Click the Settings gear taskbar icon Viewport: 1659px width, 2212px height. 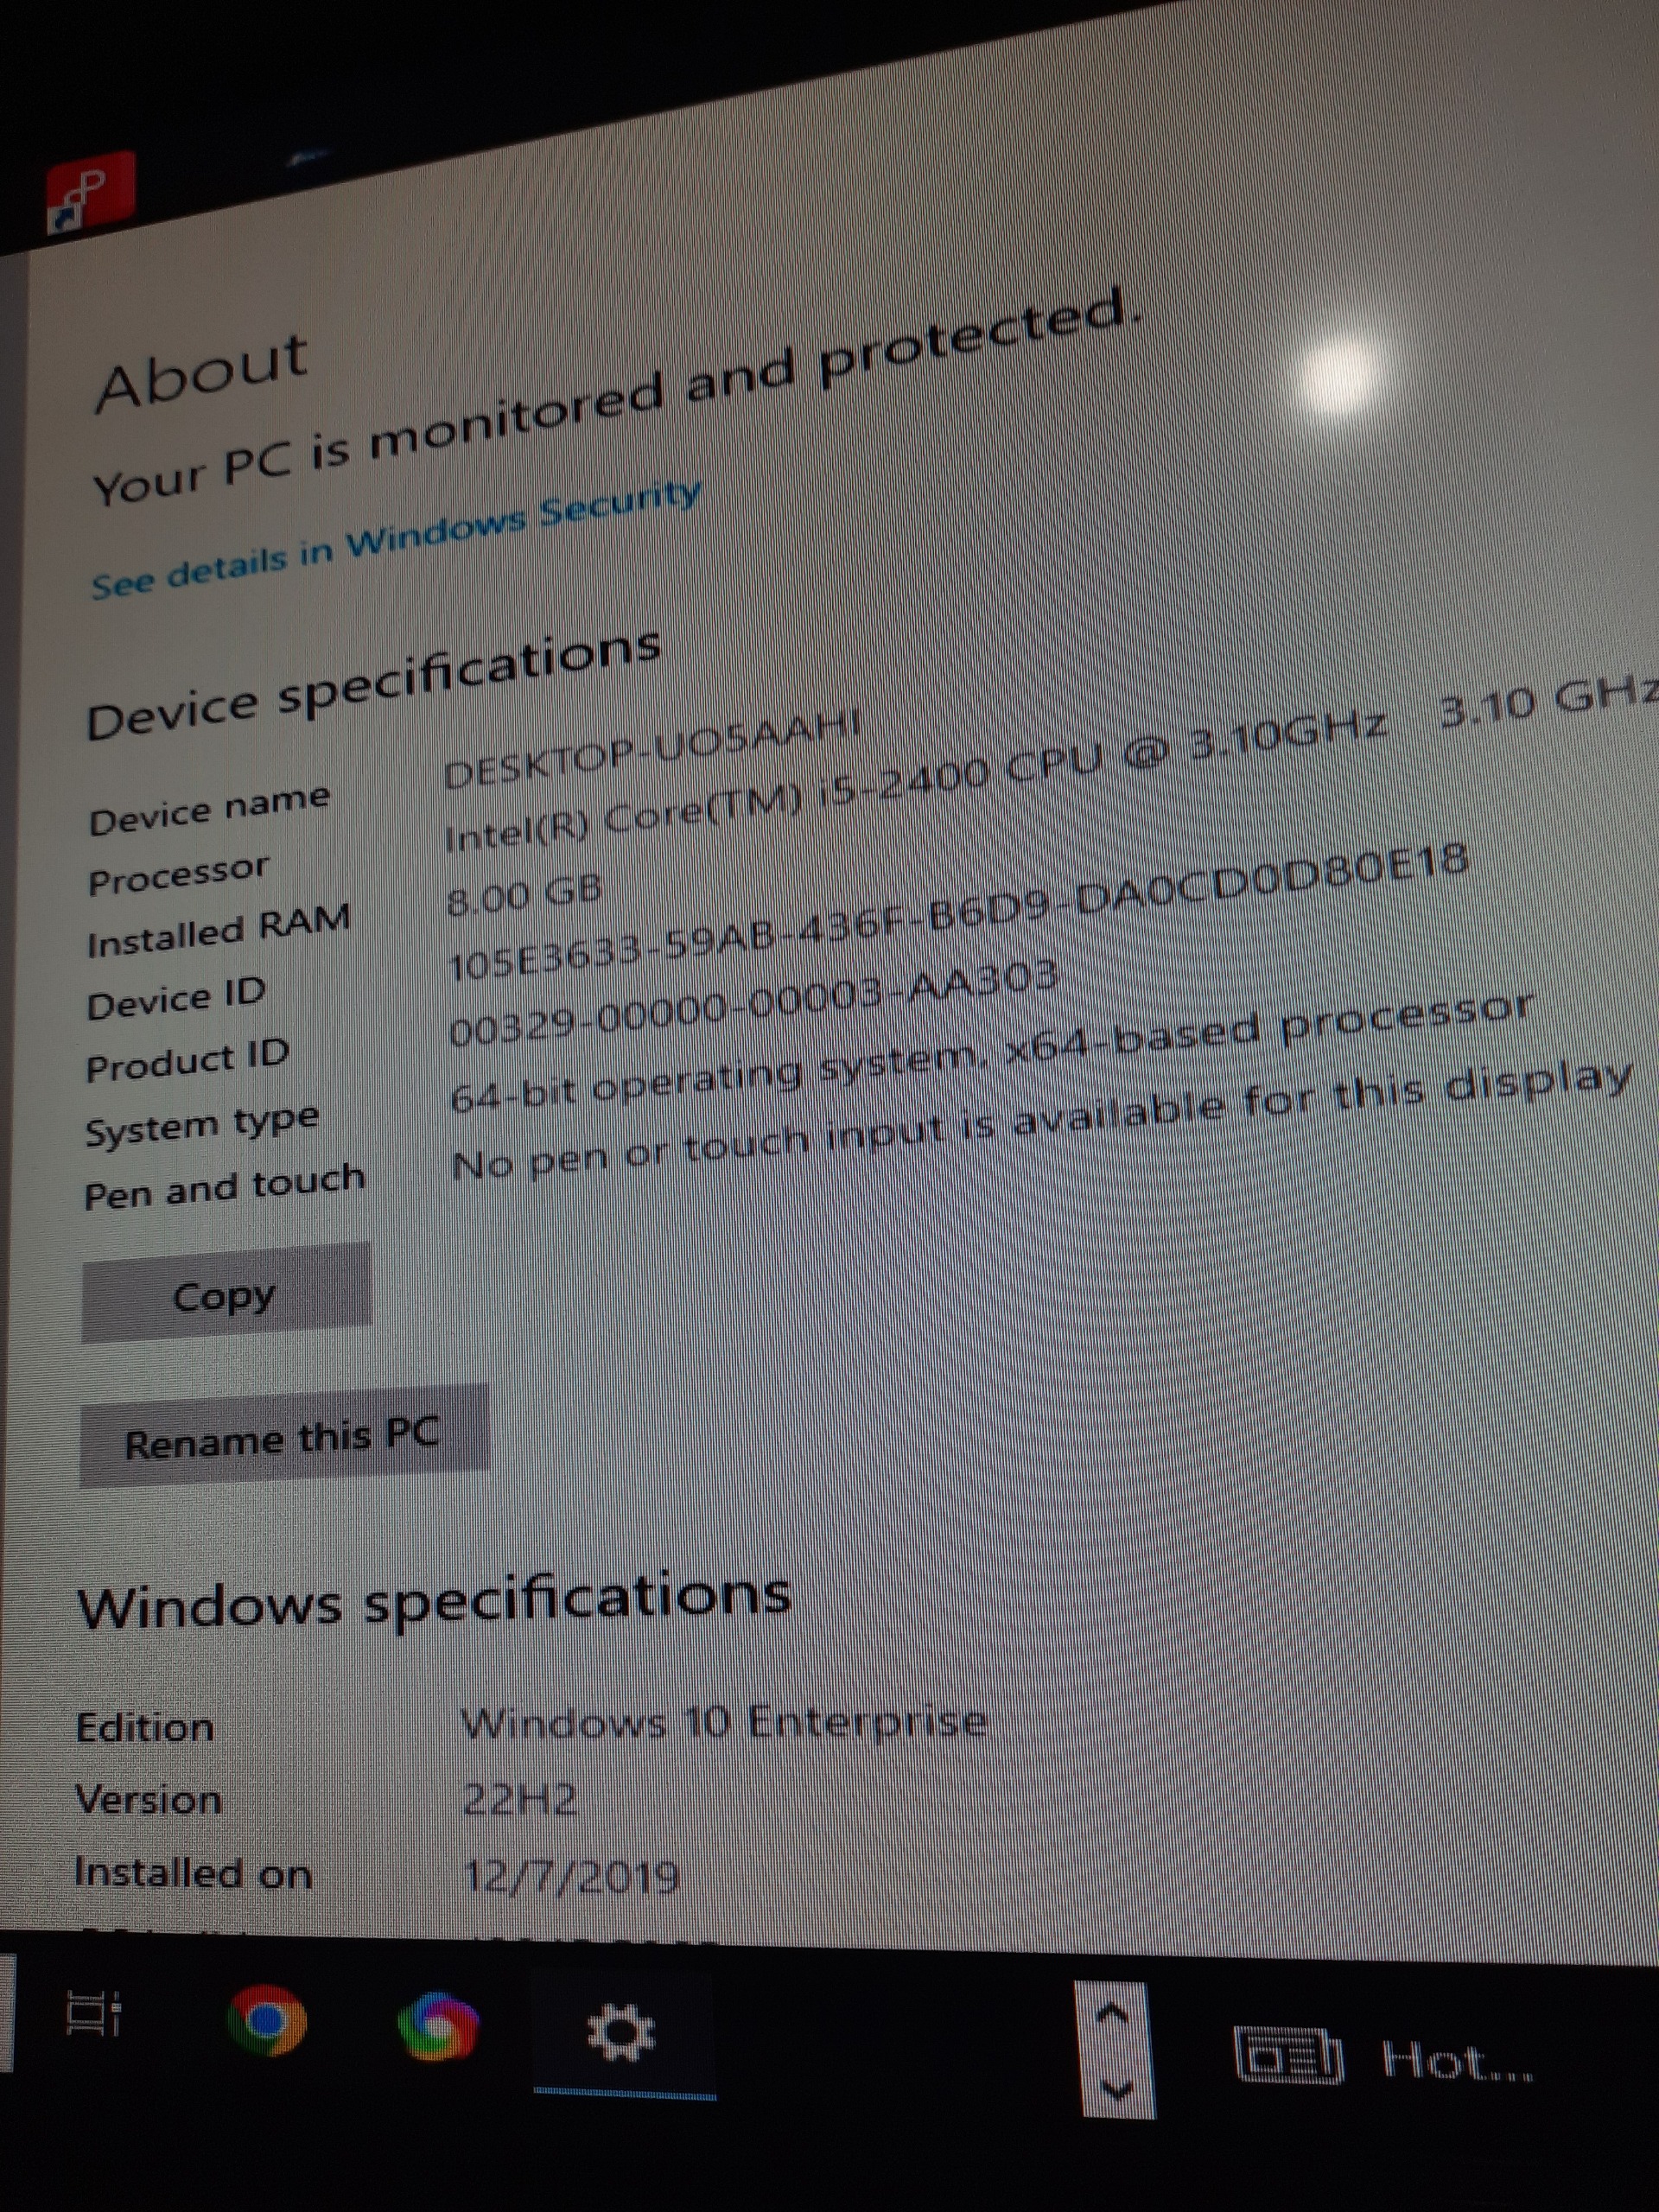[621, 2033]
